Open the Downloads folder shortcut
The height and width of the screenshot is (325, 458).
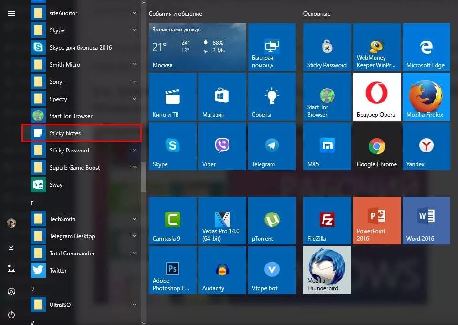tap(11, 246)
